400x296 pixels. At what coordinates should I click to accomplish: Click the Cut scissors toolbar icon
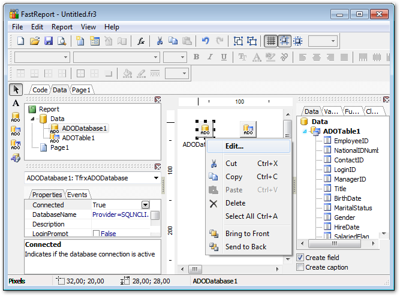[x=160, y=41]
